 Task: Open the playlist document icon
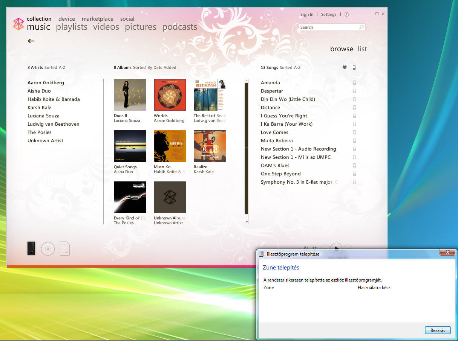click(65, 249)
